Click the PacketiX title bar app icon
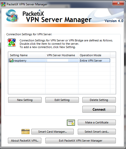Screen dimensions: 126x149 (3, 4)
